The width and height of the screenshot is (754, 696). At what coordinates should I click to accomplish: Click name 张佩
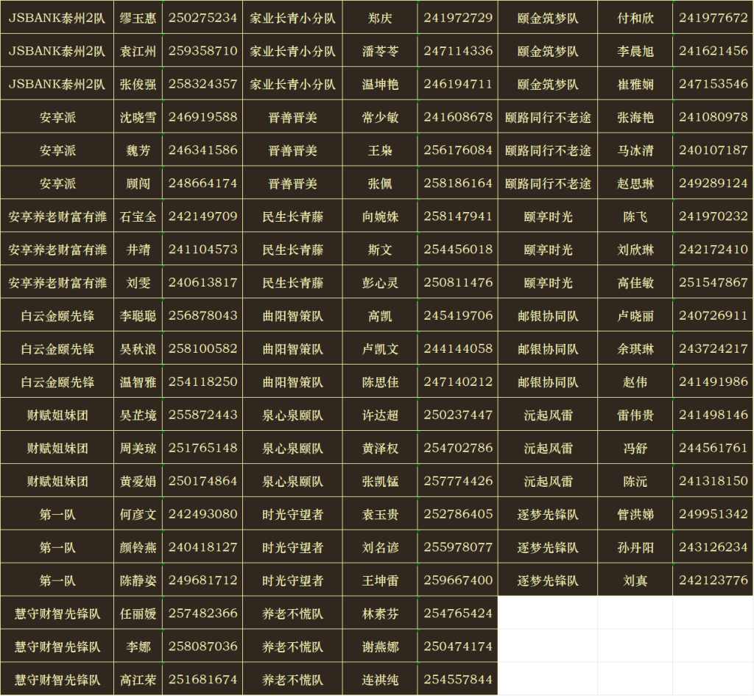[380, 183]
